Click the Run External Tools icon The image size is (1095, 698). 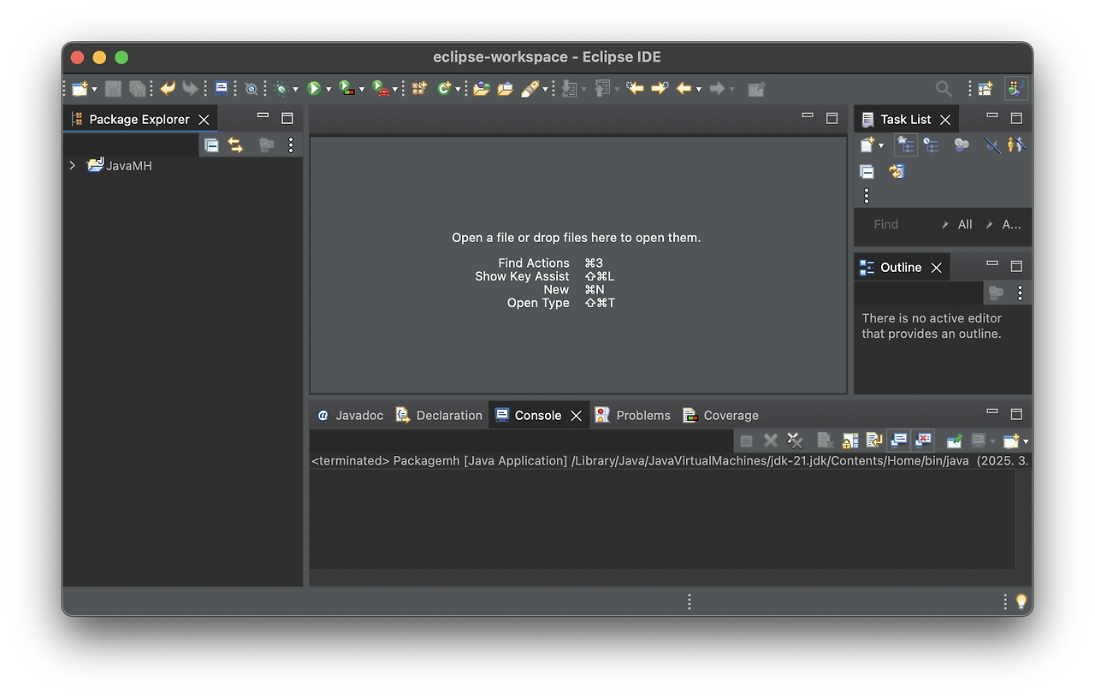click(382, 88)
